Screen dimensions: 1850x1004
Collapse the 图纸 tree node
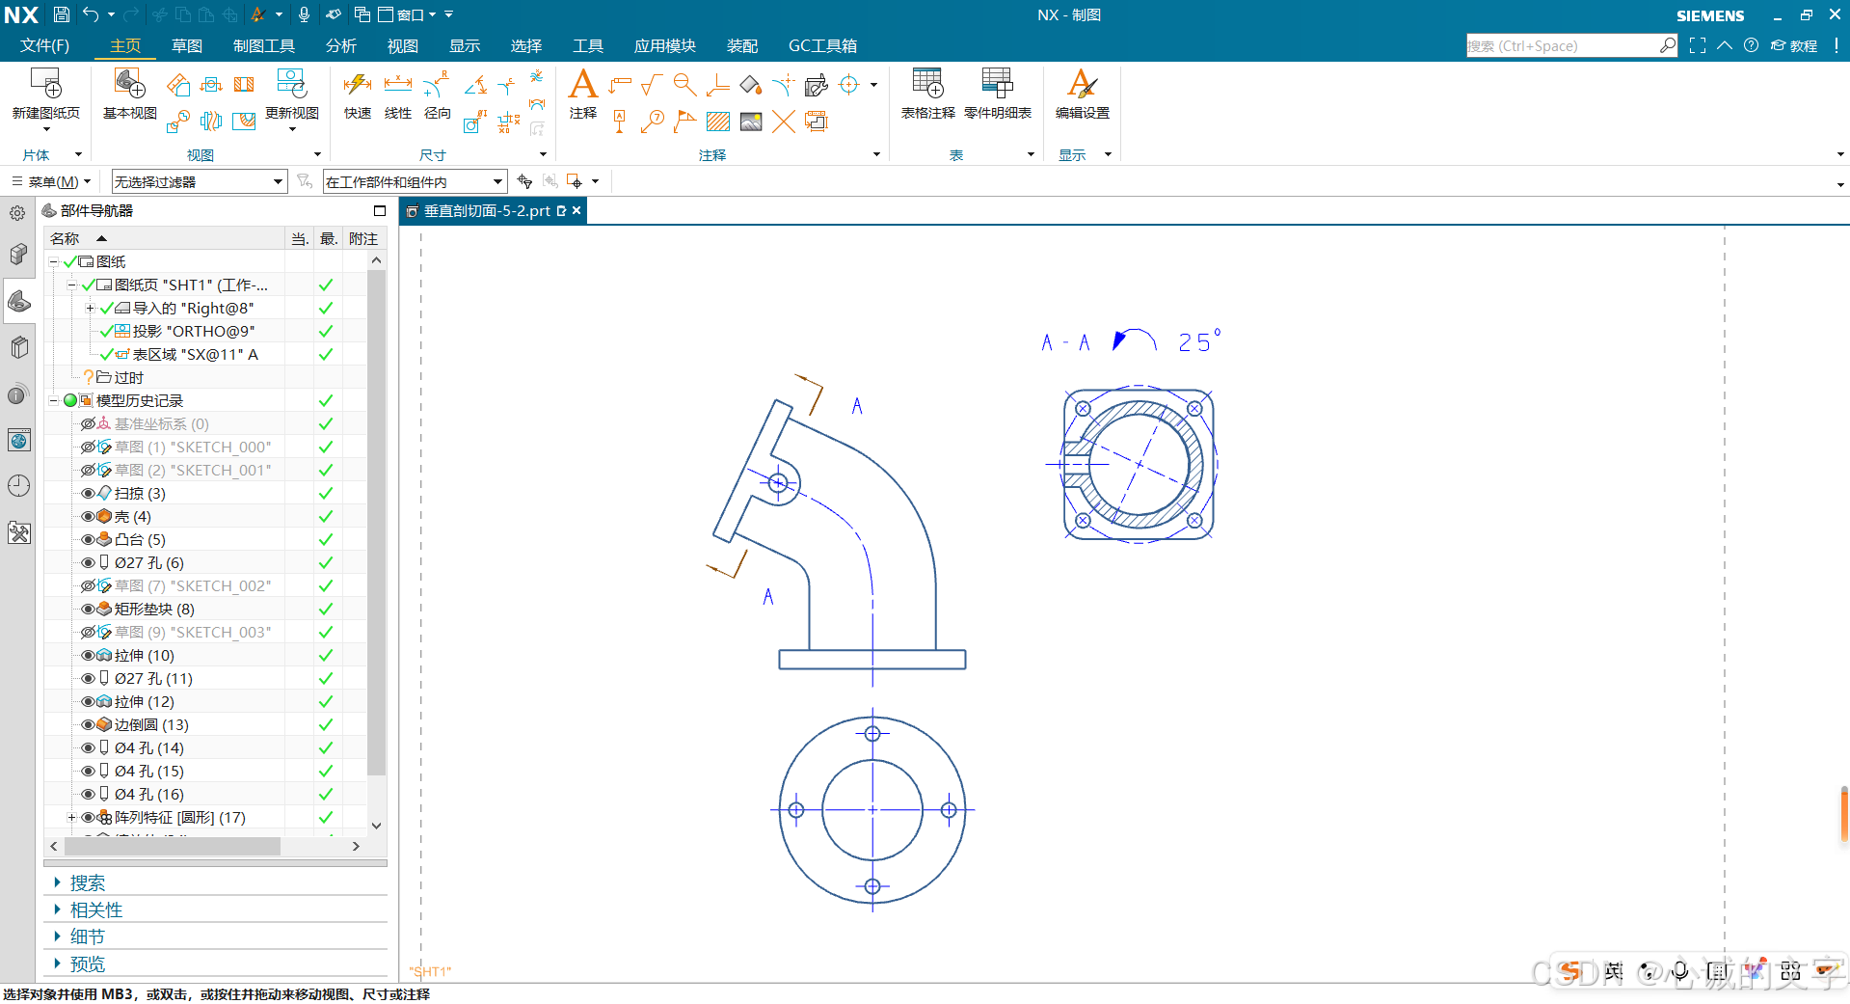pos(53,261)
